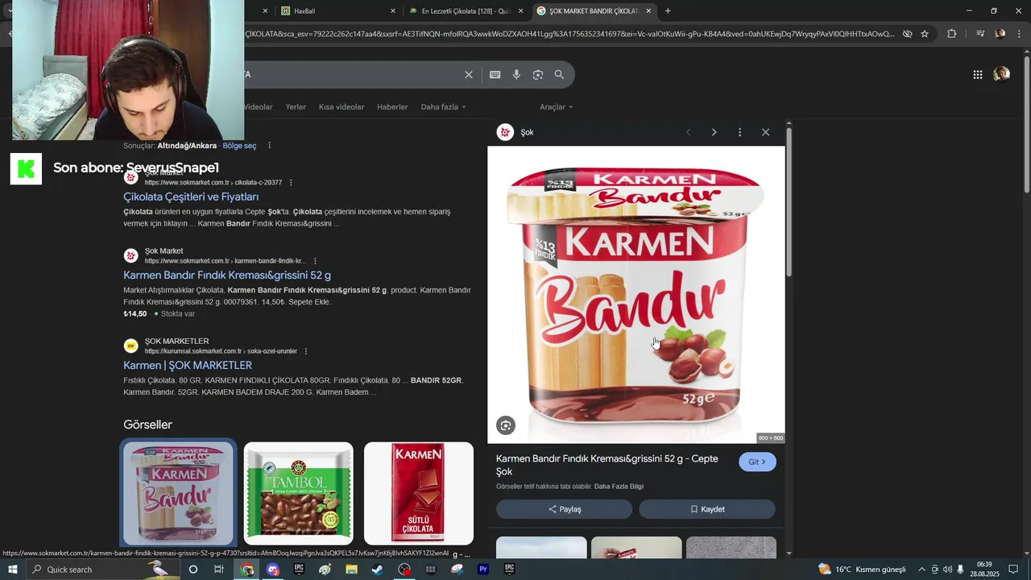Open Chrome media control button
Screen dimensions: 1031x580
(x=979, y=34)
